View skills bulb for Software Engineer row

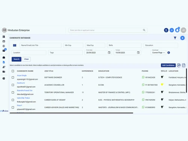pyautogui.click(x=162, y=77)
